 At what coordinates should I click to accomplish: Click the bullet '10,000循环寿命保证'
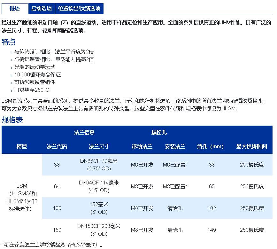click(38, 74)
